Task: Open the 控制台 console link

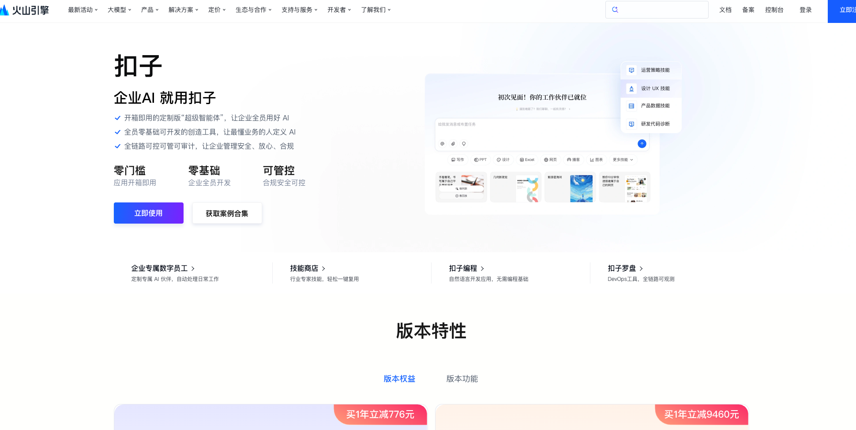Action: point(774,10)
